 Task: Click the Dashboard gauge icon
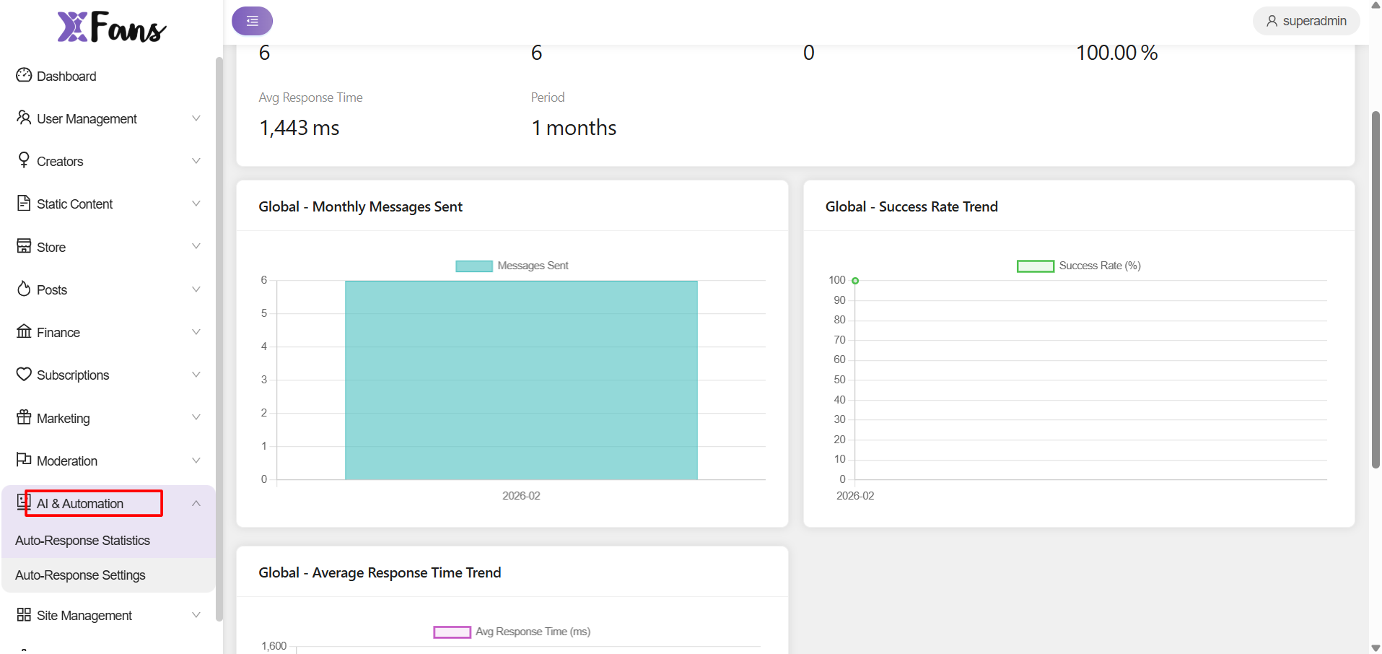pos(24,76)
